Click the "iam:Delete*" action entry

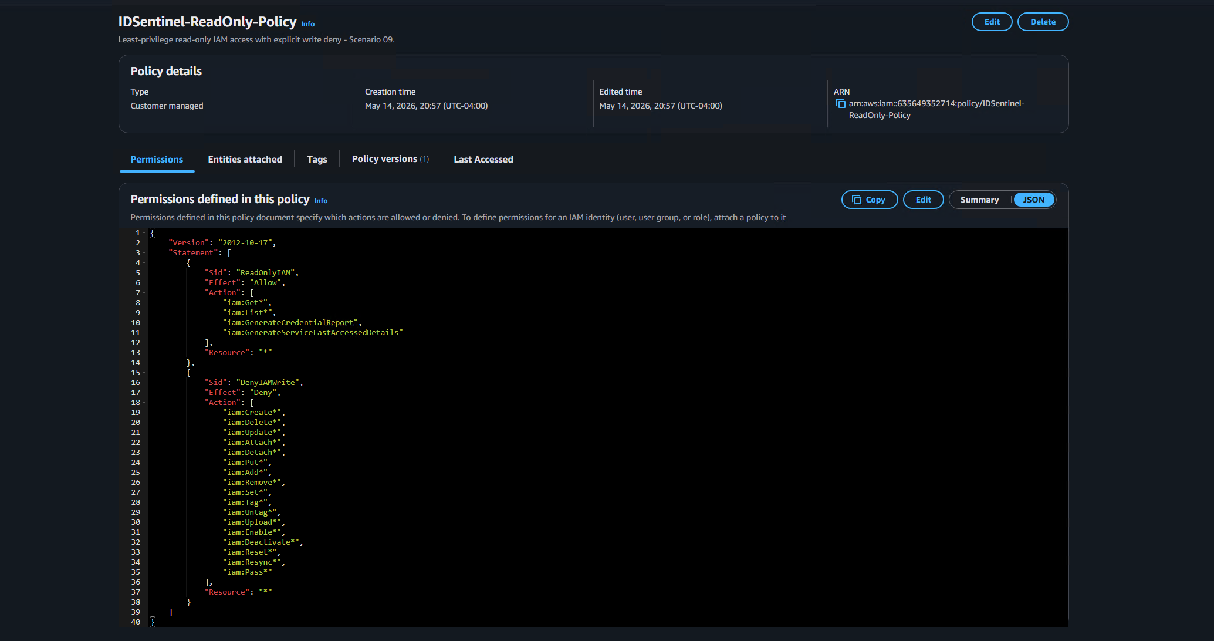tap(253, 423)
